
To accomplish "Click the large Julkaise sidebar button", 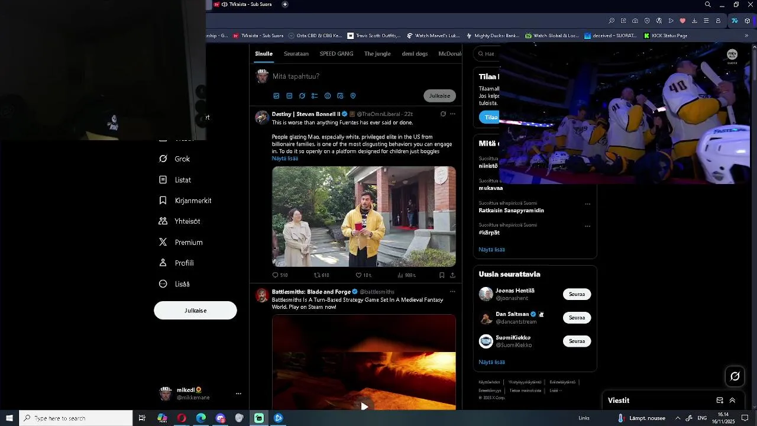I will pos(195,311).
